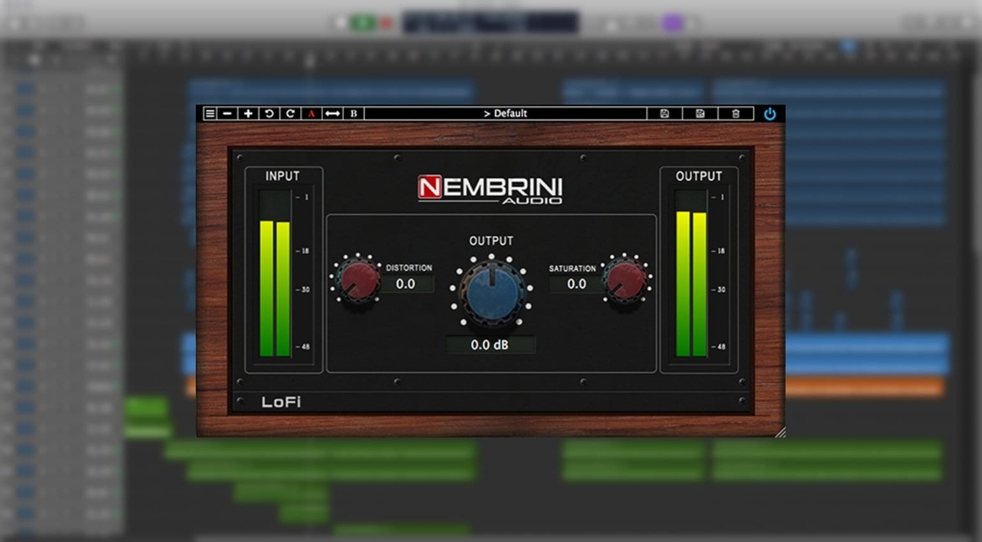Click the DISTORTION label
982x542 pixels.
tap(409, 268)
